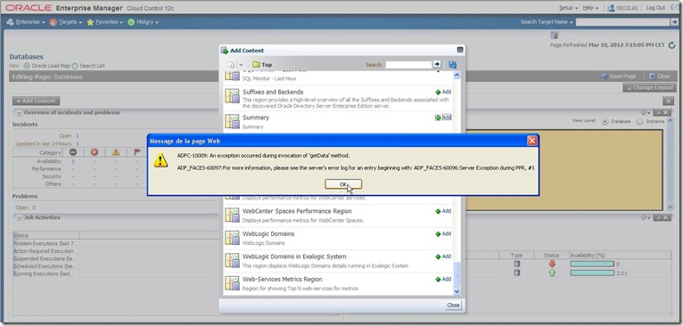Refresh the page with the circular arrow
683x326 pixels.
[x=671, y=45]
